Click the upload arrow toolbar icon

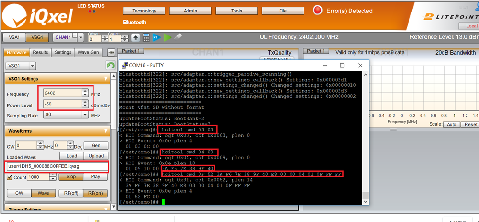tap(136, 37)
